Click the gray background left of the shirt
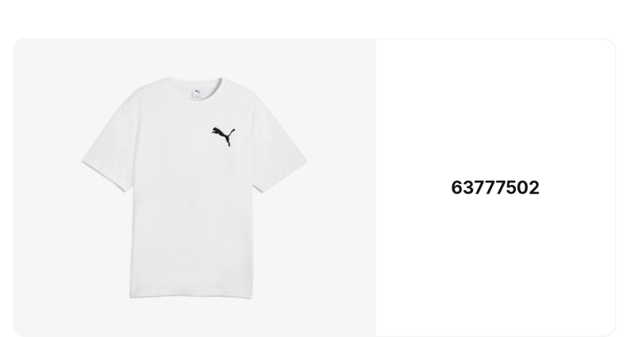The width and height of the screenshot is (629, 337). point(46,188)
